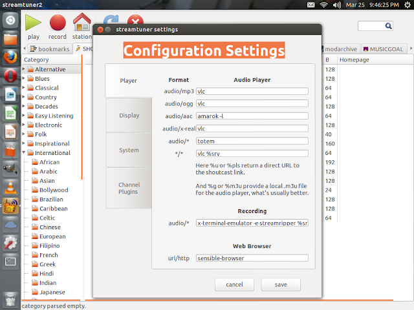
Task: Expand the Easy Listening category
Action: coord(23,115)
